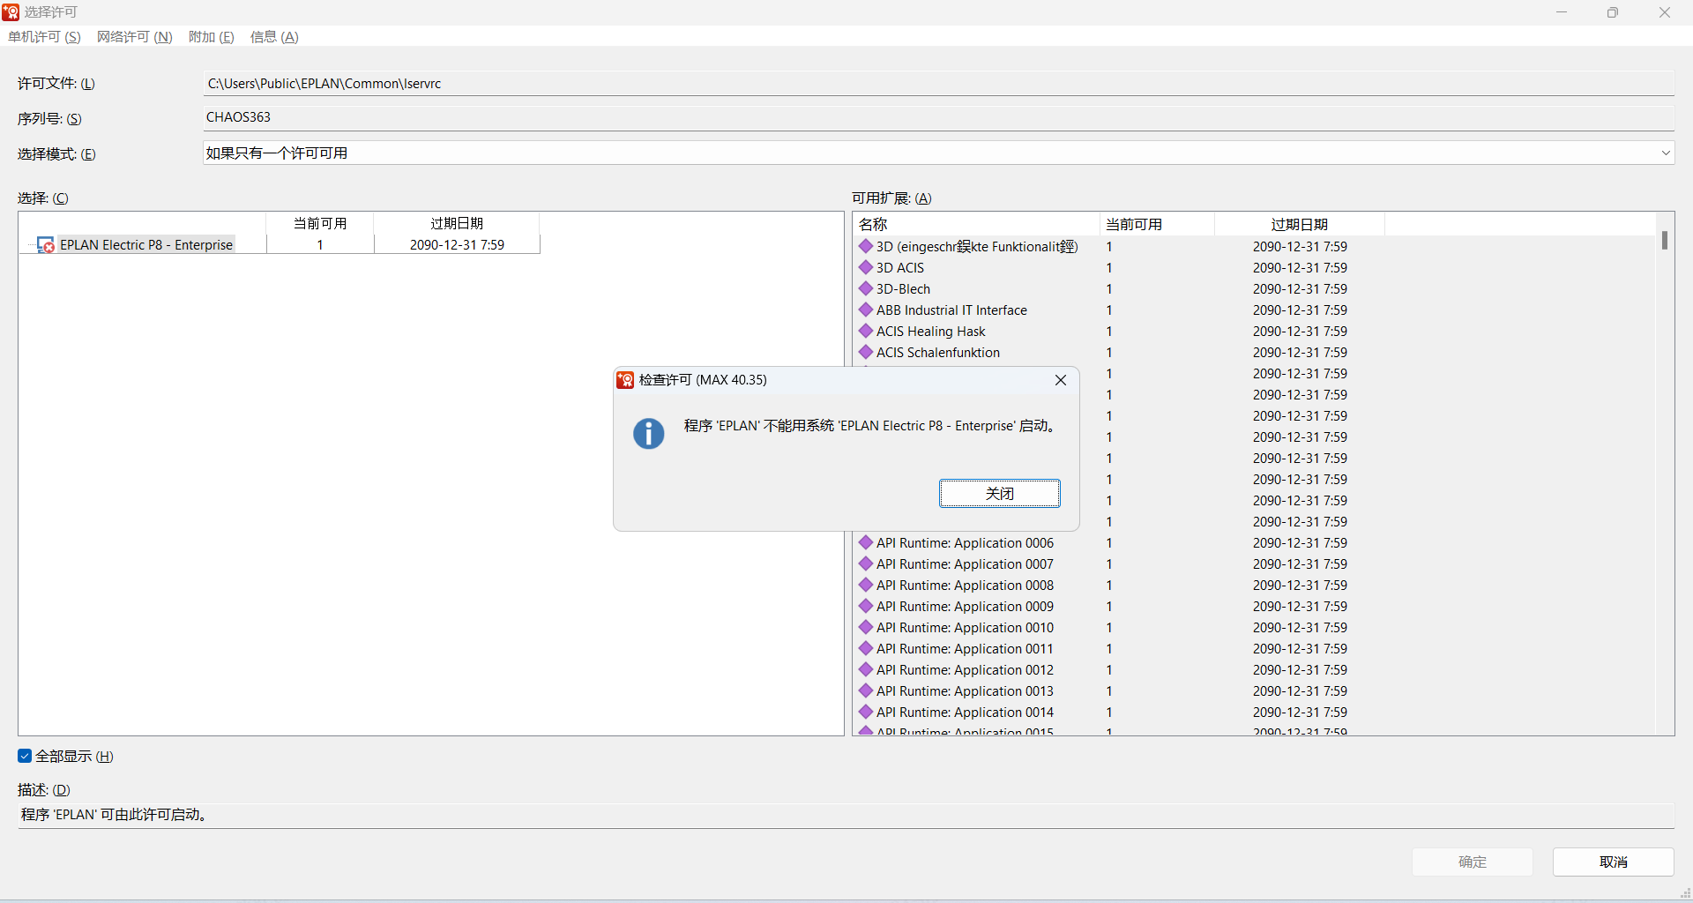The image size is (1693, 903).
Task: Click the API Runtime Application 0010 icon
Action: 866,627
